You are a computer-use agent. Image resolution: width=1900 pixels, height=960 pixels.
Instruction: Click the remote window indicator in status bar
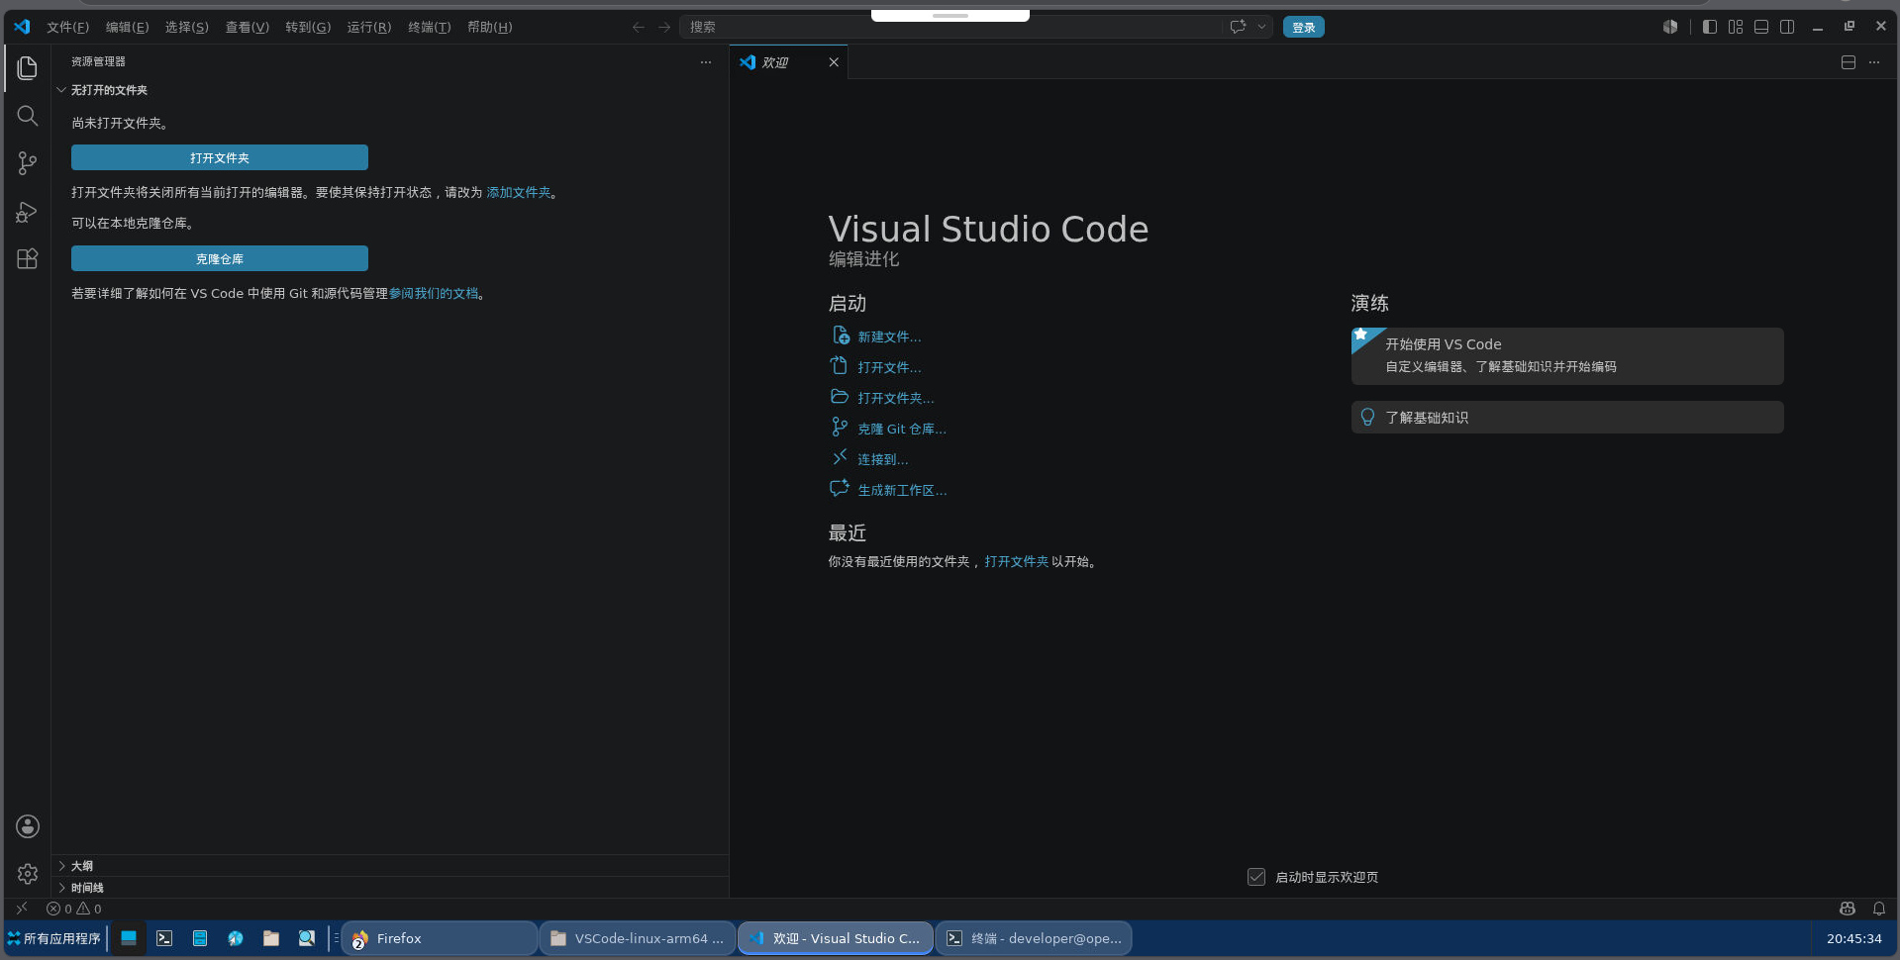click(22, 909)
